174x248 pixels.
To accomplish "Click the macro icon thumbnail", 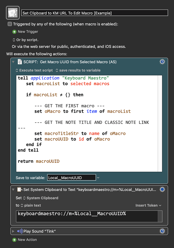I will (x=13, y=13).
